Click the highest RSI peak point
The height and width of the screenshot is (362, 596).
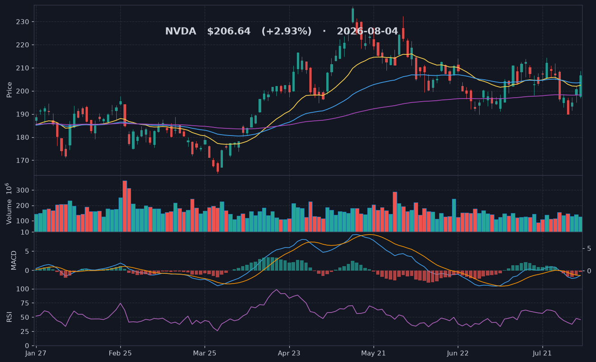point(276,289)
